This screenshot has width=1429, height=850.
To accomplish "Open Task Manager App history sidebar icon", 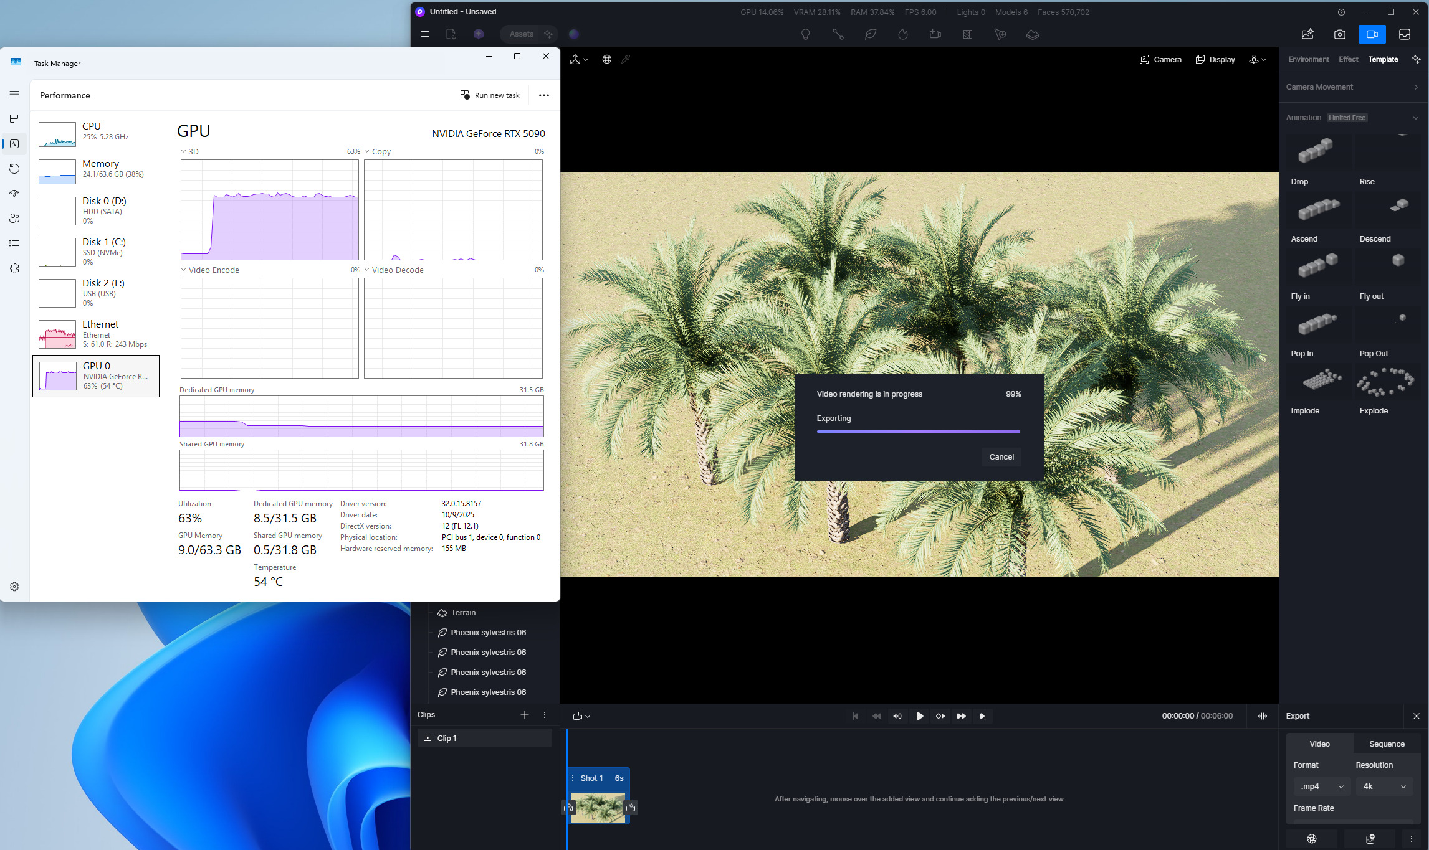I will pos(14,169).
